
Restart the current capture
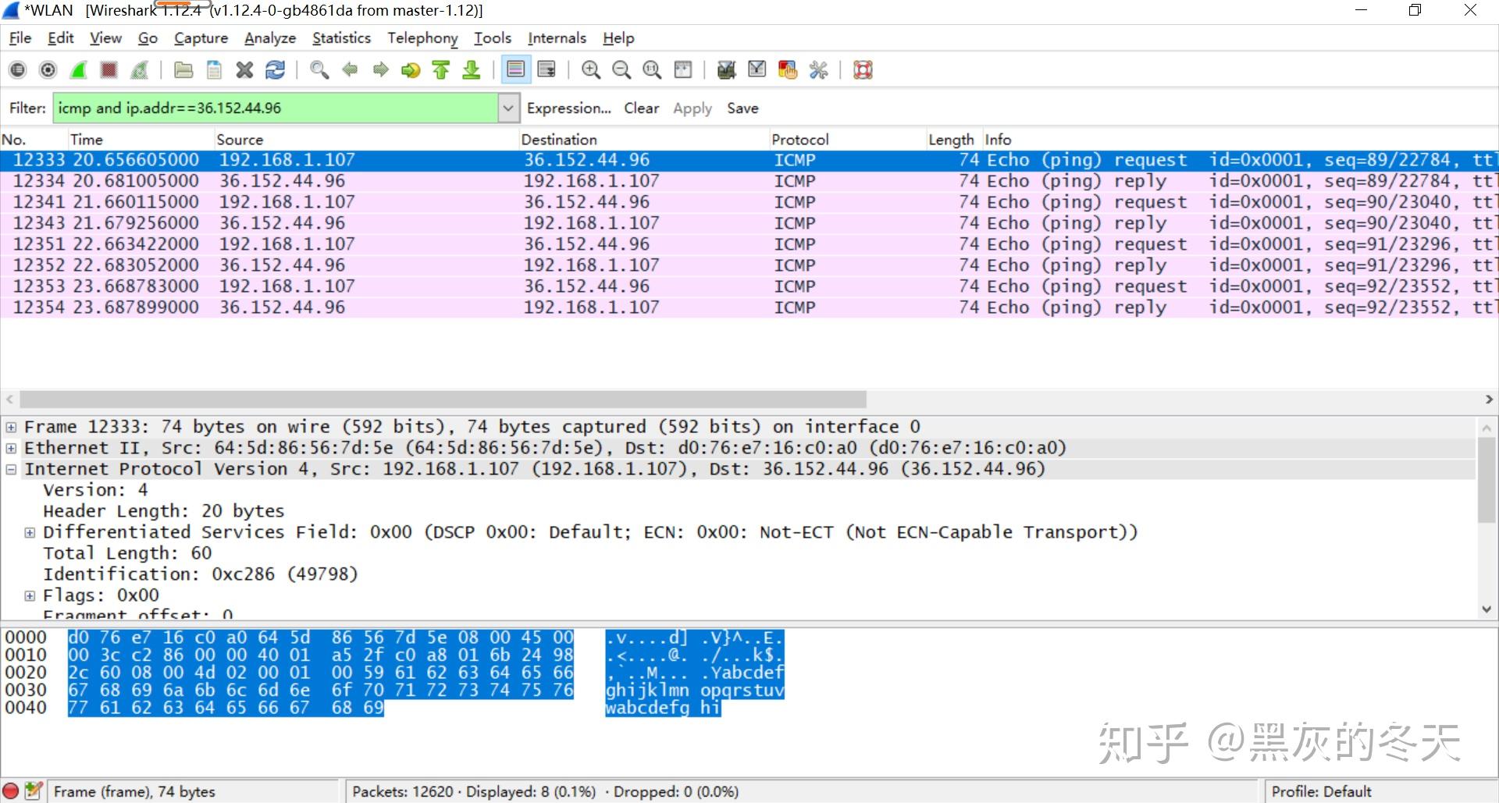[x=139, y=69]
